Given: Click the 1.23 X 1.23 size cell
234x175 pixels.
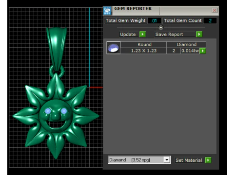Looking at the screenshot, I should tap(144, 51).
